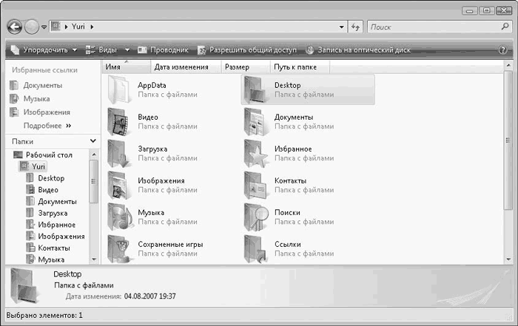Select the Контакты folder icon
This screenshot has width=518, height=326.
coord(256,185)
